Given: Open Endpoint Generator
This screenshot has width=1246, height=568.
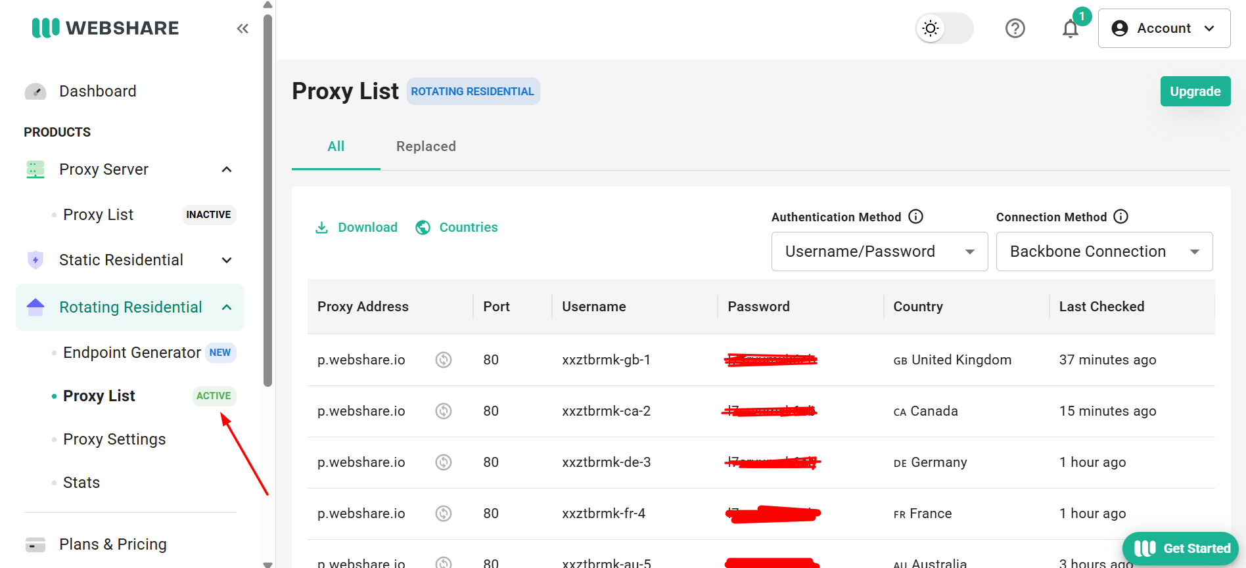Looking at the screenshot, I should (132, 353).
